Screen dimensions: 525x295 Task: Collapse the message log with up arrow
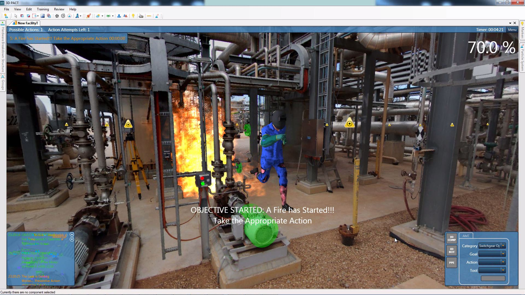tap(72, 234)
